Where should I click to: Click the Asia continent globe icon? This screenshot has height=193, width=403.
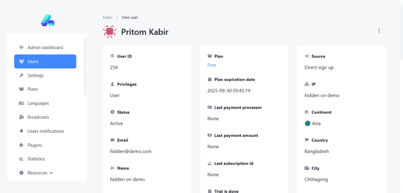tap(307, 123)
